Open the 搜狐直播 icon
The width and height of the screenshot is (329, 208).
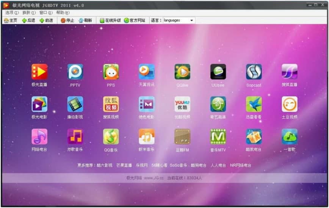tap(290, 72)
